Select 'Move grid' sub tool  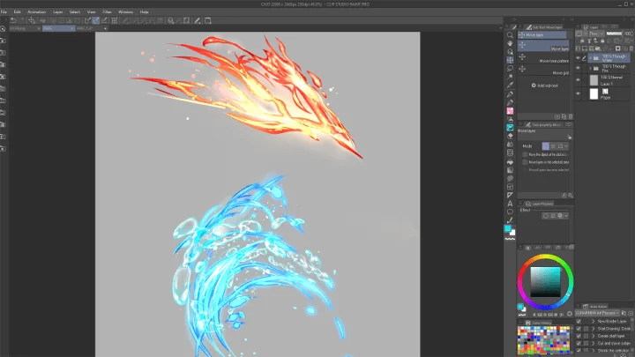544,71
